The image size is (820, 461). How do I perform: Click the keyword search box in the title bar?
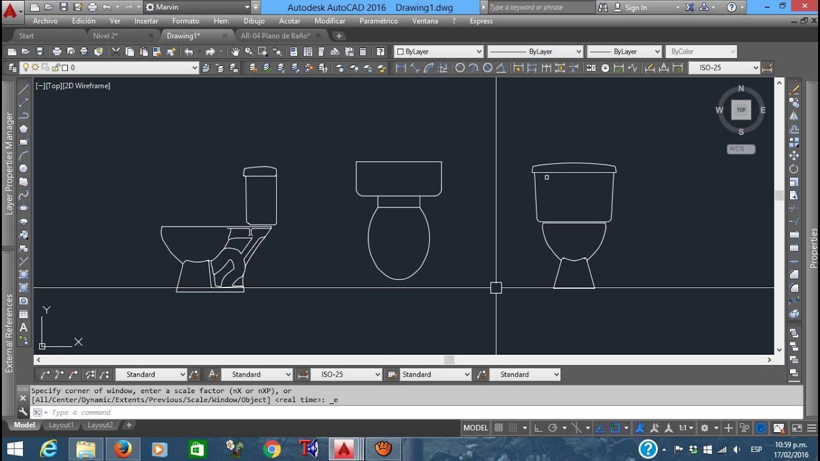541,7
